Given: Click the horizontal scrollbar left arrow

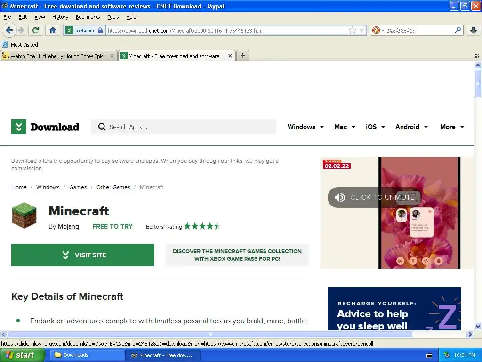Looking at the screenshot, I should [x=3, y=334].
